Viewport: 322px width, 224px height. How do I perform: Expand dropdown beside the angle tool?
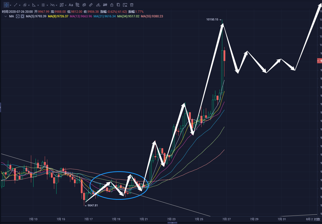pyautogui.click(x=38, y=5)
